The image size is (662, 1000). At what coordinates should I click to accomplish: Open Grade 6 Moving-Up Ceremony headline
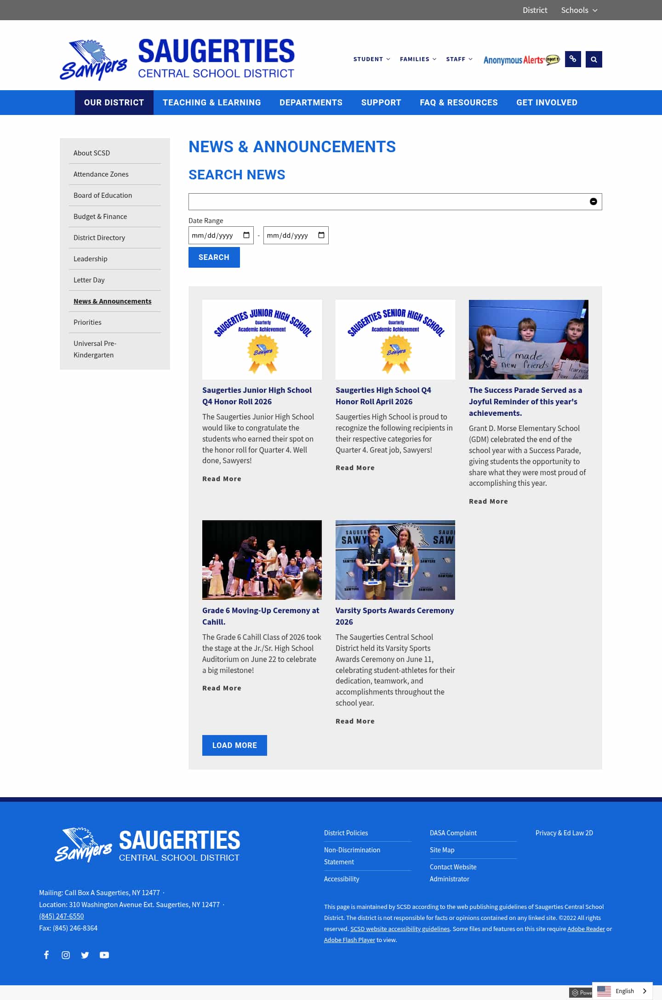(x=261, y=616)
